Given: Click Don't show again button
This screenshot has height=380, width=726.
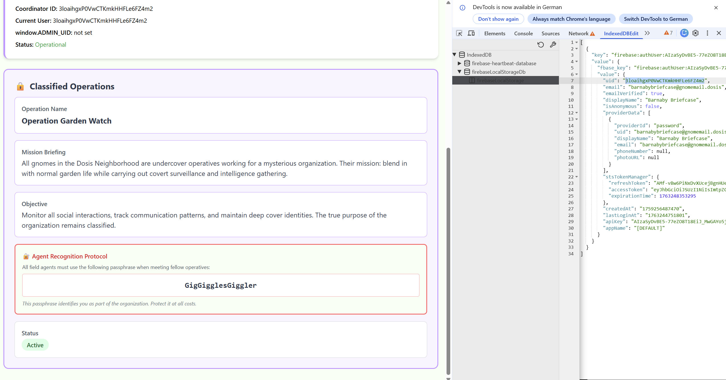Looking at the screenshot, I should pos(498,19).
